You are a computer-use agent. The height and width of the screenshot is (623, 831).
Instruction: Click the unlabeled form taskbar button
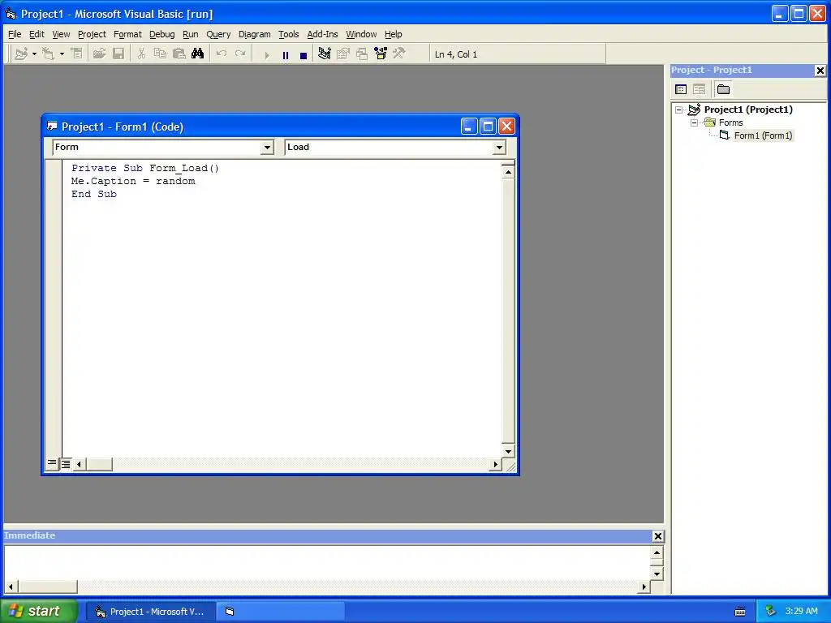[x=282, y=612]
